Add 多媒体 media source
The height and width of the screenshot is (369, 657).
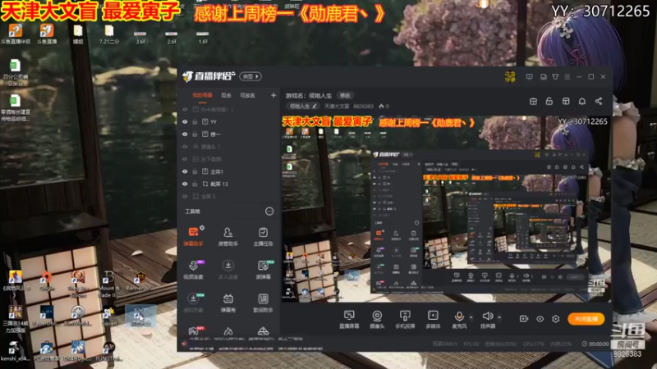click(x=433, y=320)
